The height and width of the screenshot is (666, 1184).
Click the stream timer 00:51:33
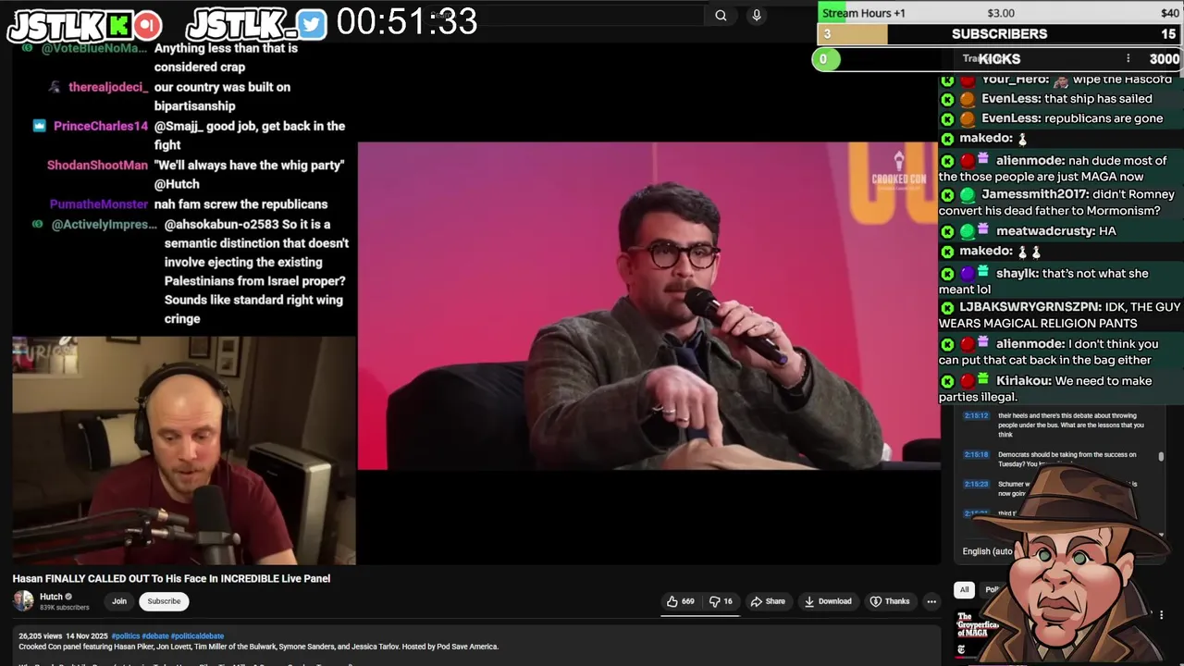tap(407, 22)
